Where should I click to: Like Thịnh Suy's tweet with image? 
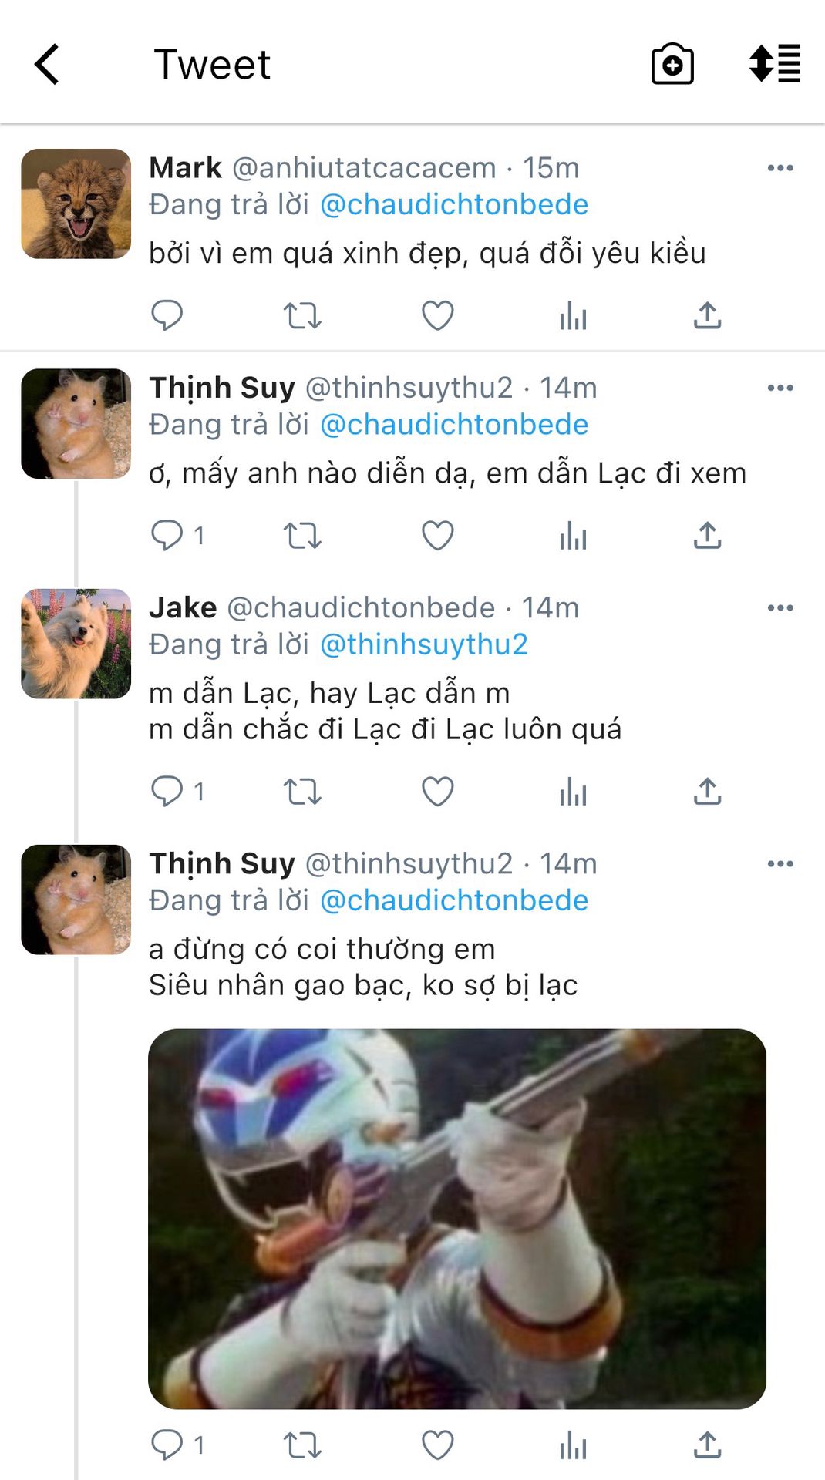[438, 1445]
